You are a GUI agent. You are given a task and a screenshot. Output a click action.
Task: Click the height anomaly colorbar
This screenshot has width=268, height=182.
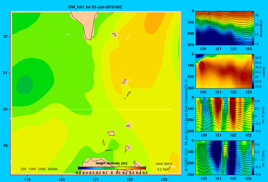(112, 168)
